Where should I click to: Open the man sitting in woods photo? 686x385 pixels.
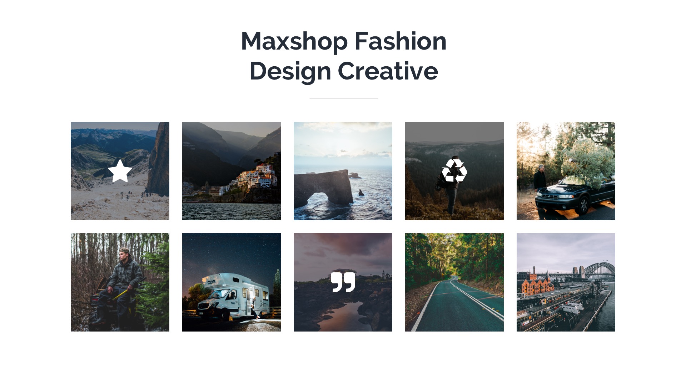pyautogui.click(x=120, y=282)
